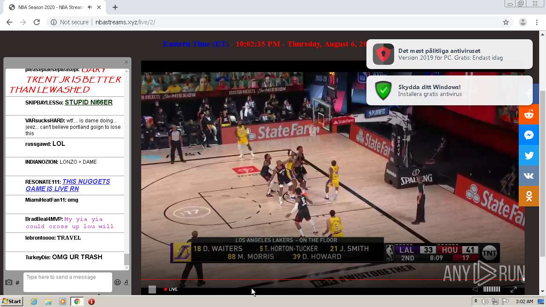Select username lebrontoooo in chat
546x307 pixels.
point(41,238)
